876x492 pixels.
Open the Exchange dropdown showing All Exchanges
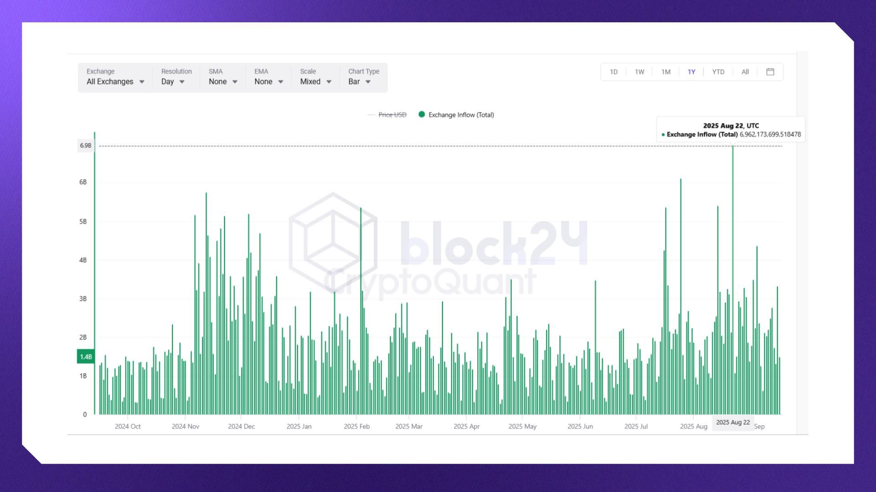(x=115, y=82)
